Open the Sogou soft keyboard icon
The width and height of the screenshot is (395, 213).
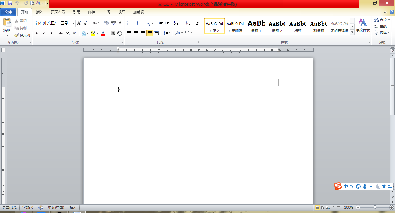(371, 186)
